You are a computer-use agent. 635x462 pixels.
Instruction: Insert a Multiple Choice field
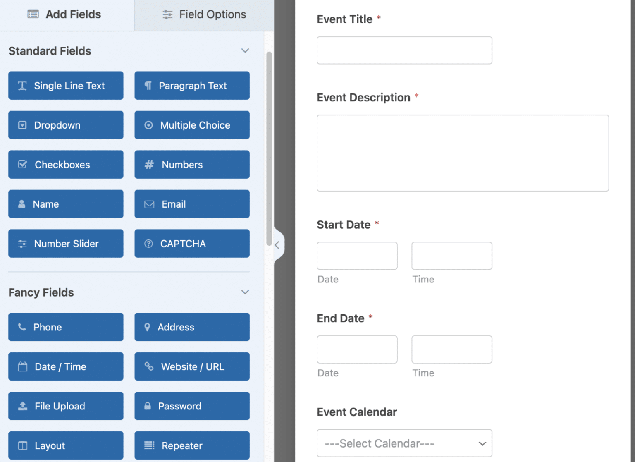[x=191, y=125]
